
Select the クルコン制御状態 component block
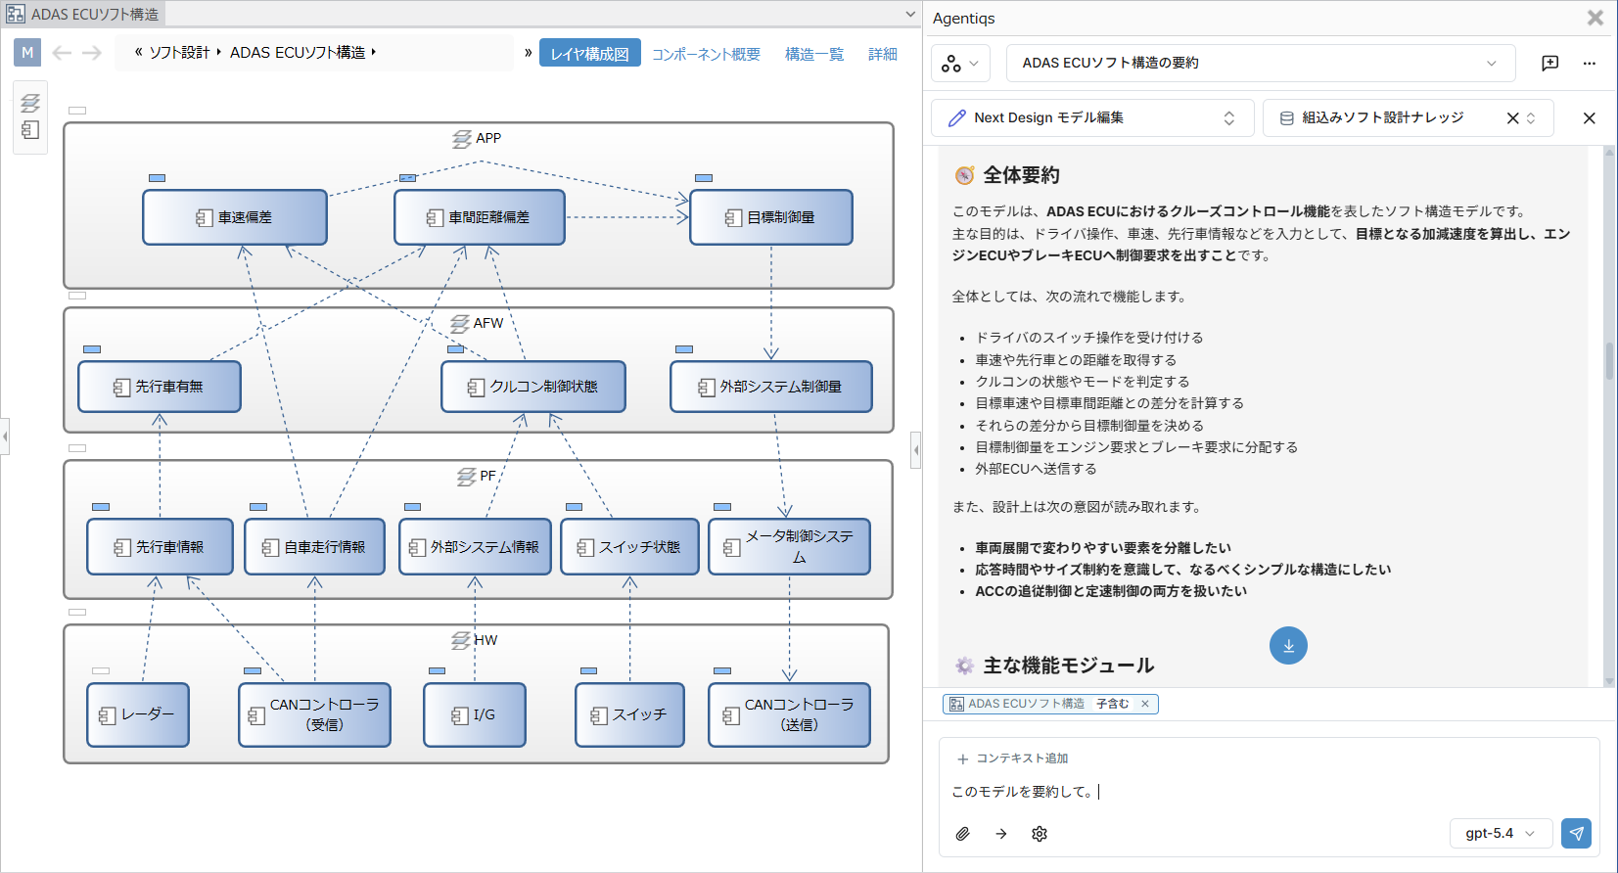click(533, 387)
